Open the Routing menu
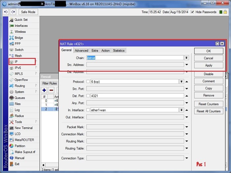231x173 pixels. click(19, 86)
